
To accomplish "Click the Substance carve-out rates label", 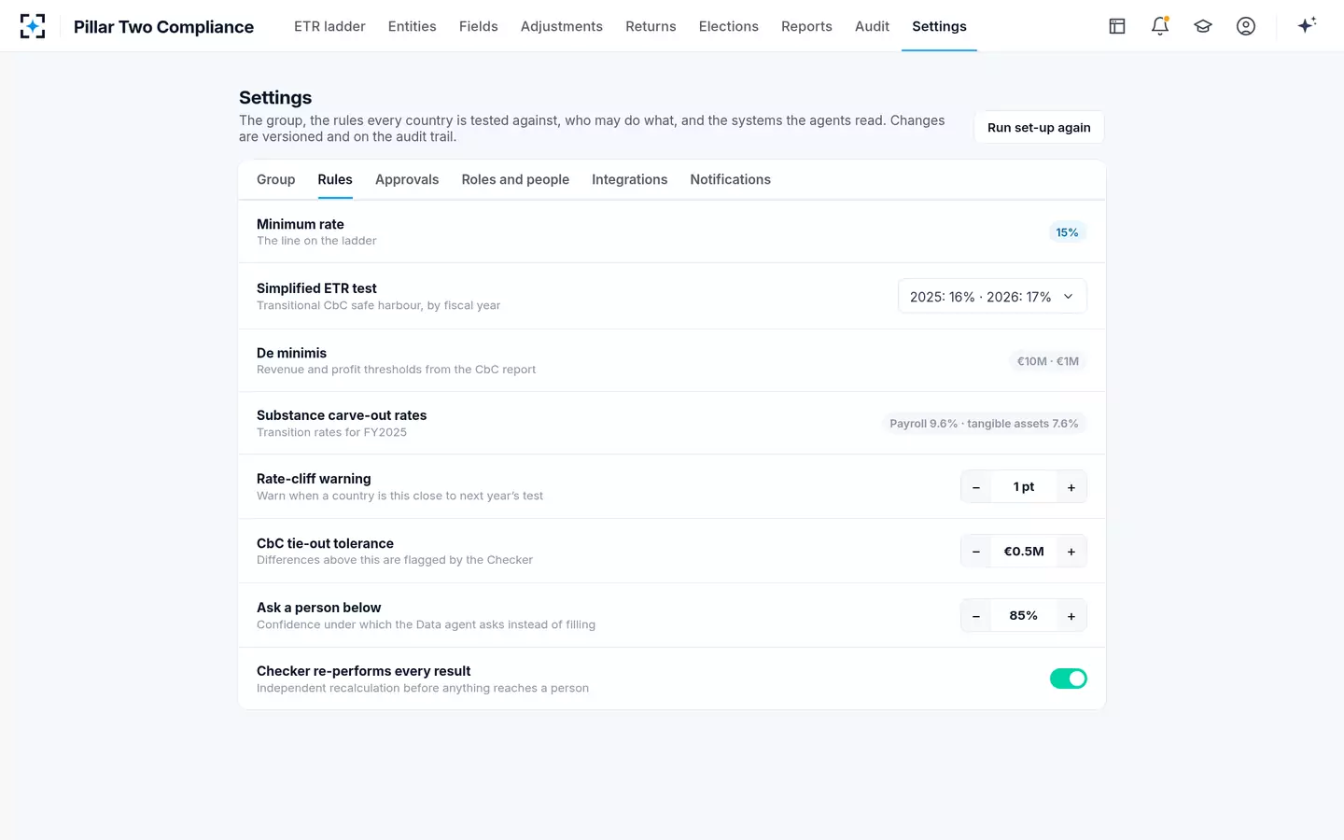I will click(342, 415).
